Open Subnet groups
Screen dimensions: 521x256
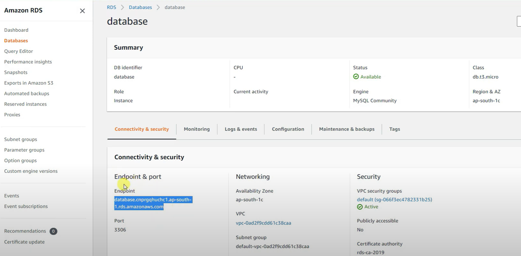21,140
